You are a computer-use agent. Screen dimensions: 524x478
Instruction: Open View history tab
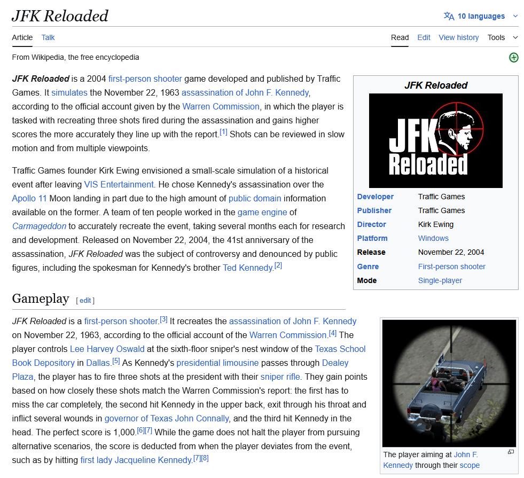tap(458, 37)
